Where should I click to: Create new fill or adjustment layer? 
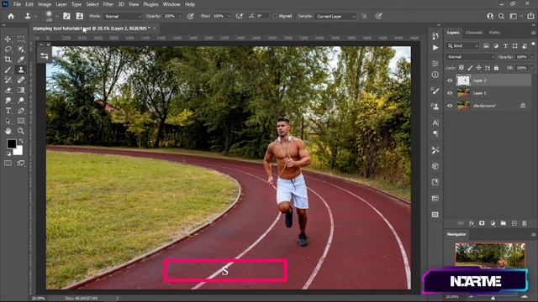(x=493, y=223)
